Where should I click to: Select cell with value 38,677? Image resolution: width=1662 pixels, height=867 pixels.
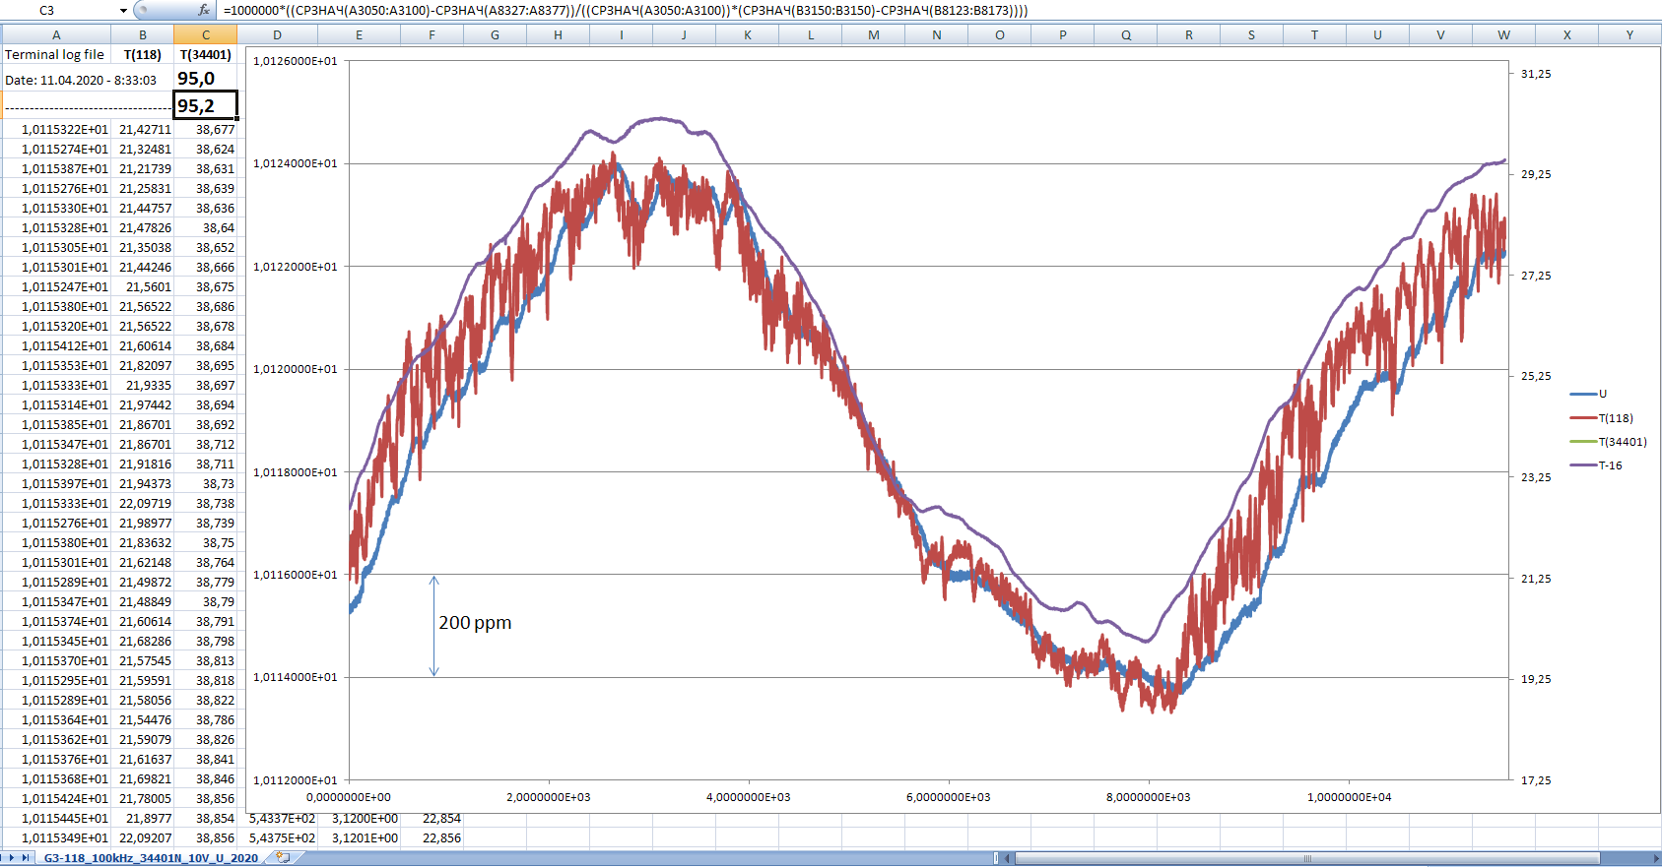pyautogui.click(x=206, y=129)
